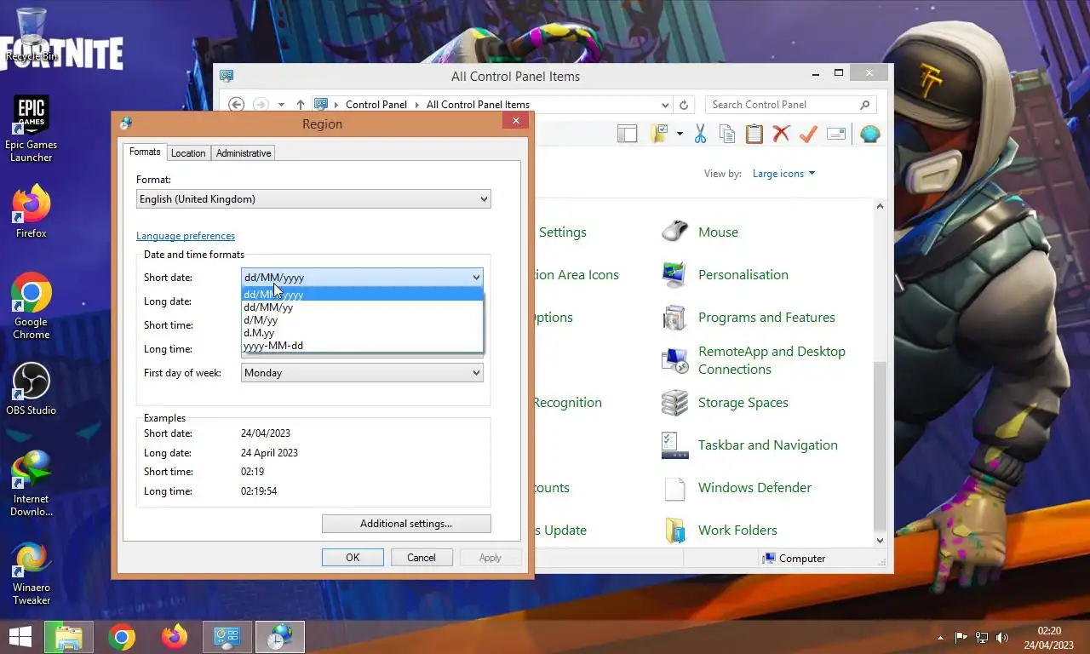Click the Epic Games Launcher desktop icon
This screenshot has height=654, width=1090.
[32, 129]
